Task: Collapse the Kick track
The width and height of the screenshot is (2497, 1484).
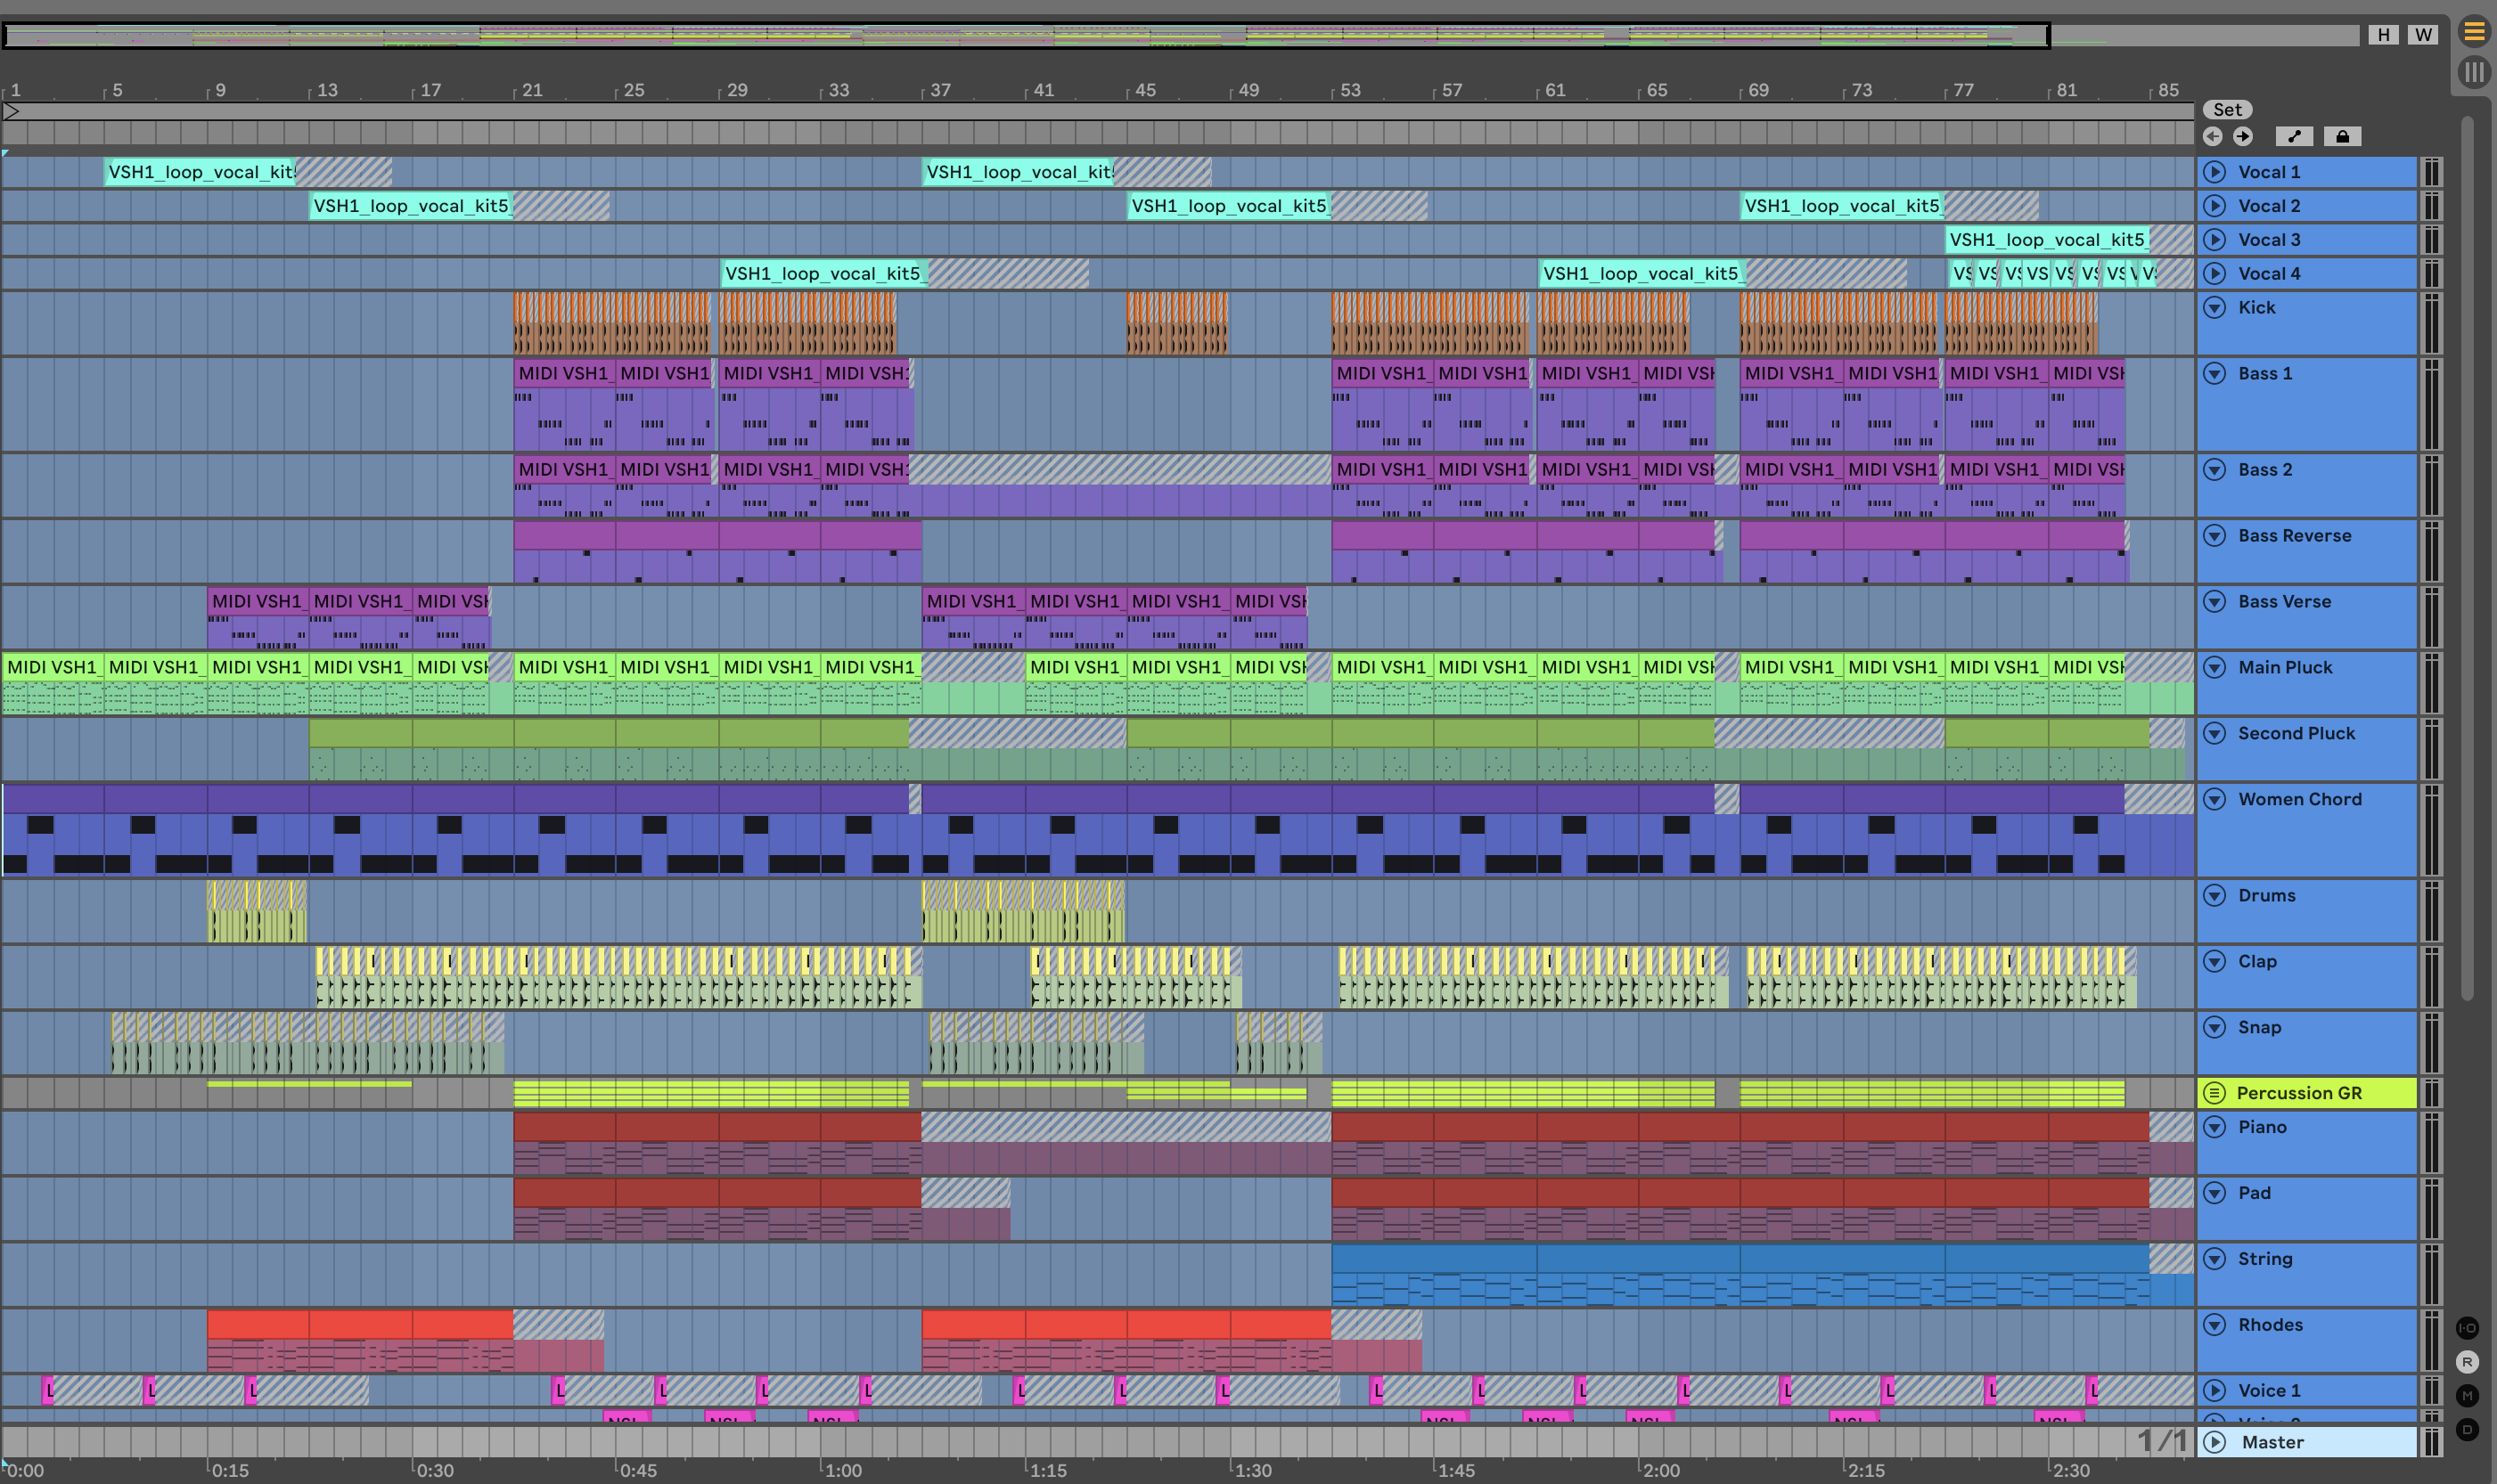Action: [2215, 307]
